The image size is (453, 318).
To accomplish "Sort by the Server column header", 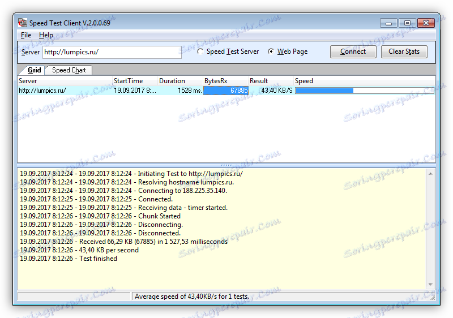I will point(65,81).
